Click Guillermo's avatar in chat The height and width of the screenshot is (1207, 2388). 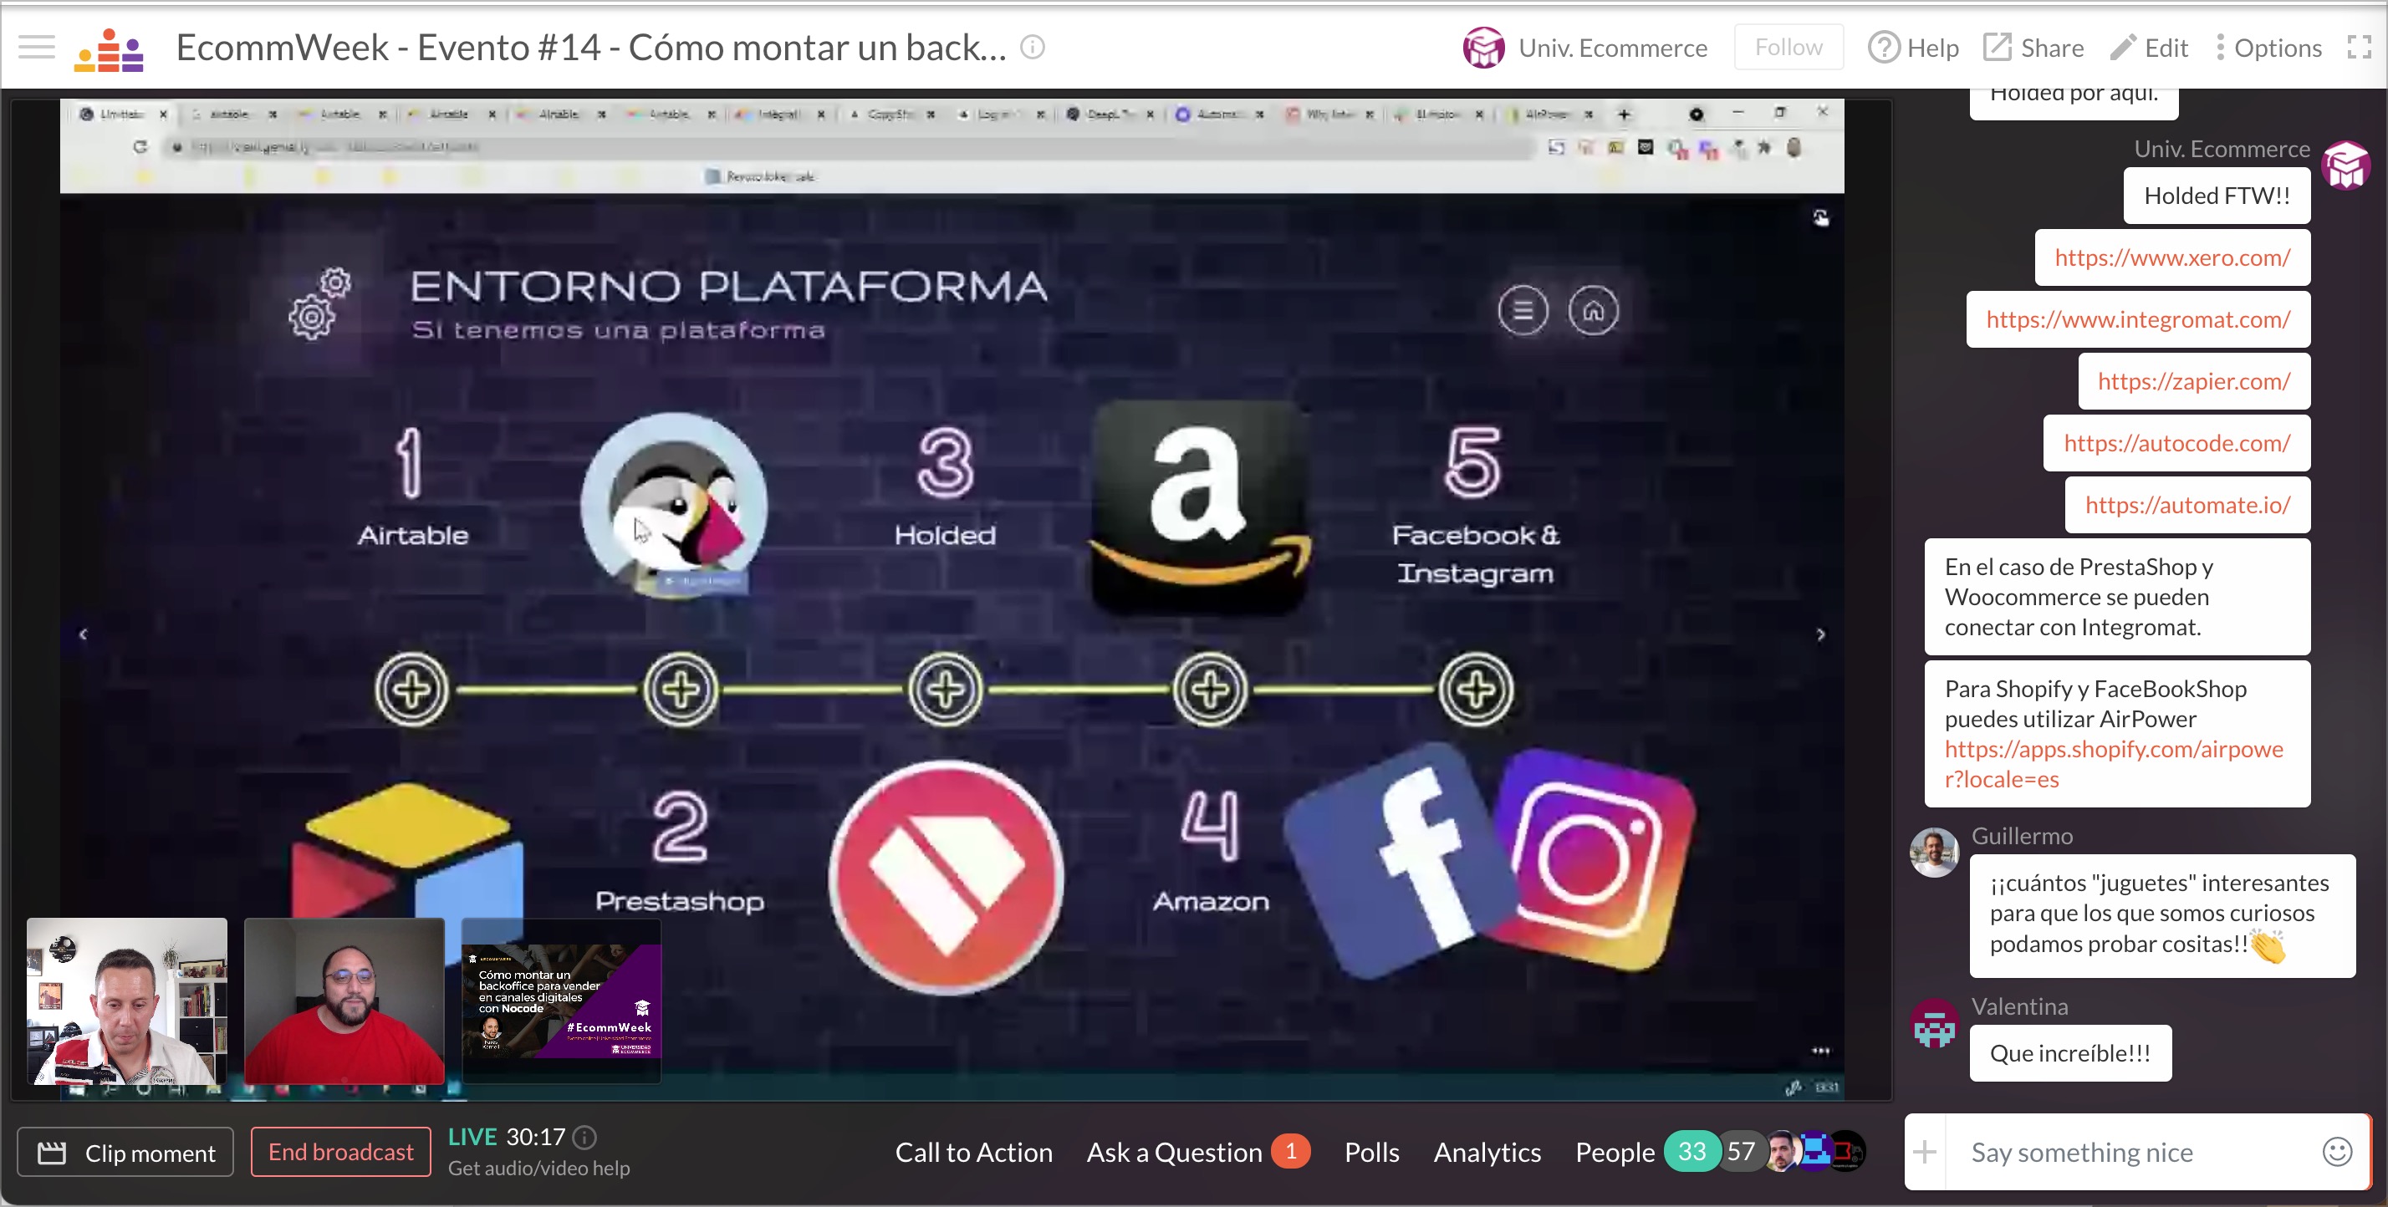coord(1934,852)
